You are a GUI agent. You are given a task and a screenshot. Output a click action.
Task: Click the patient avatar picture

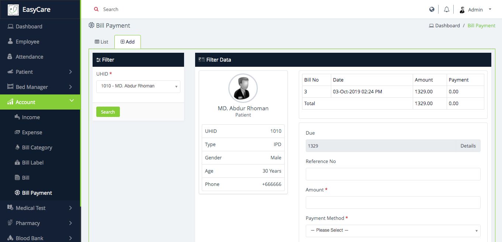[243, 88]
